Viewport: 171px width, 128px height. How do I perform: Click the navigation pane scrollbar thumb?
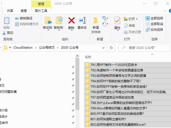[x=77, y=84]
